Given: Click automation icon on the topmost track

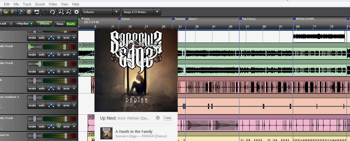Looking at the screenshot, I should (x=51, y=38).
